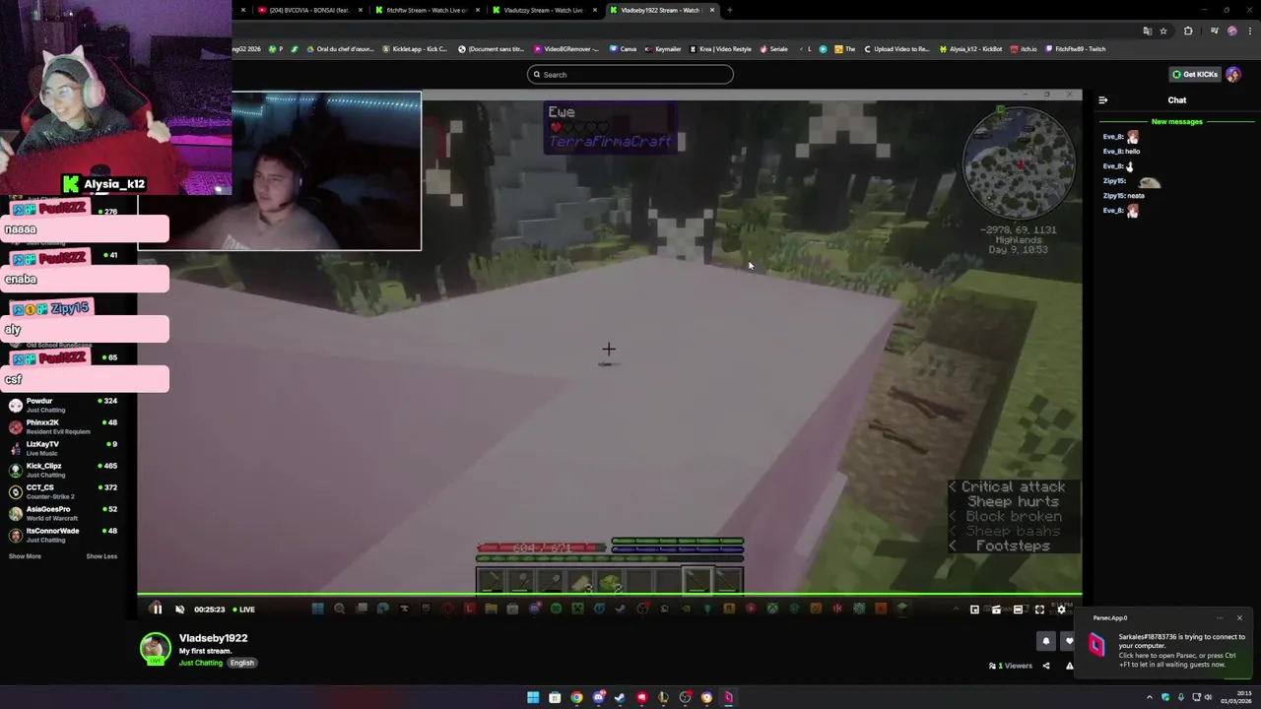Screen dimensions: 1261x709
Task: Click Eve_B: hello chat message
Action: tap(1121, 152)
